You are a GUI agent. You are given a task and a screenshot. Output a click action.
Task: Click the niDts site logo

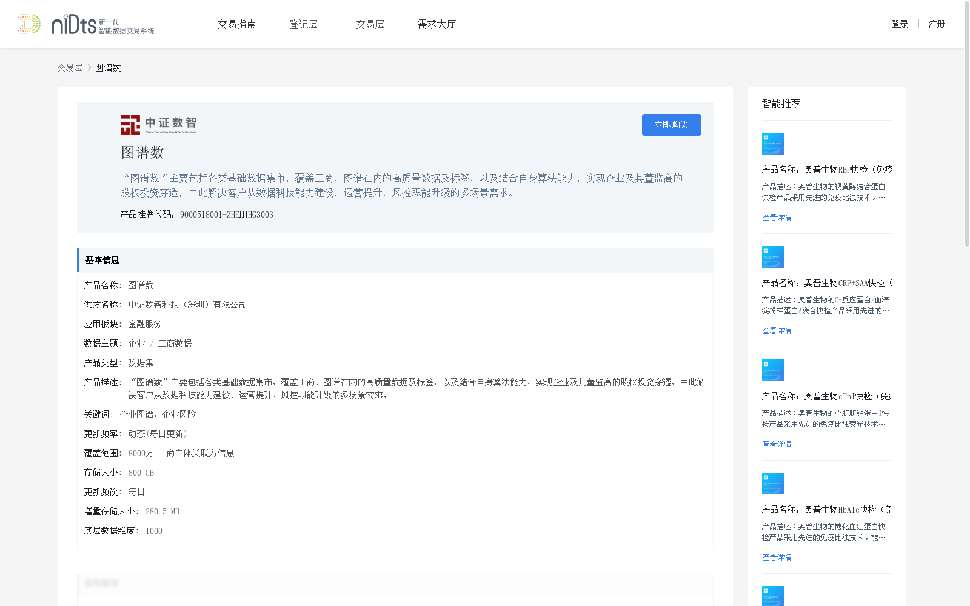pyautogui.click(x=102, y=24)
